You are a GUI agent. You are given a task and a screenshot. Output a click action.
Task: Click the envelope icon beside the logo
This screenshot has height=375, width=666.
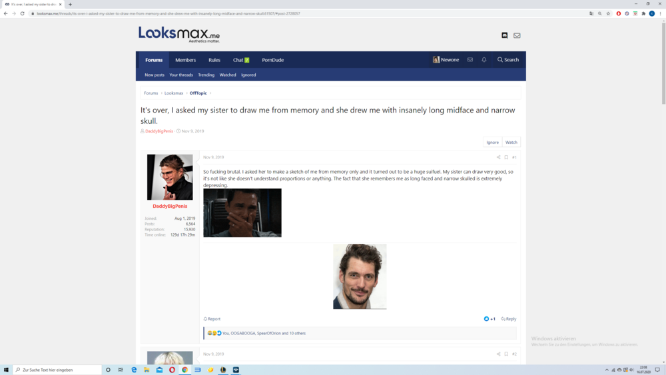pos(517,35)
